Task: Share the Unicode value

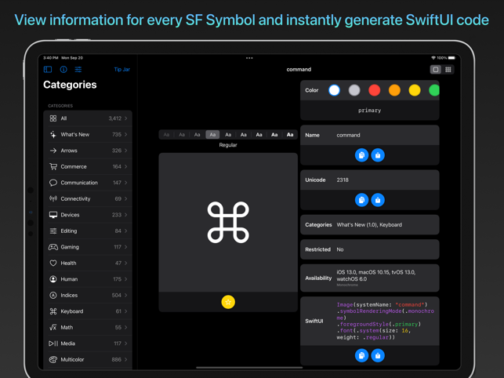Action: pos(378,200)
